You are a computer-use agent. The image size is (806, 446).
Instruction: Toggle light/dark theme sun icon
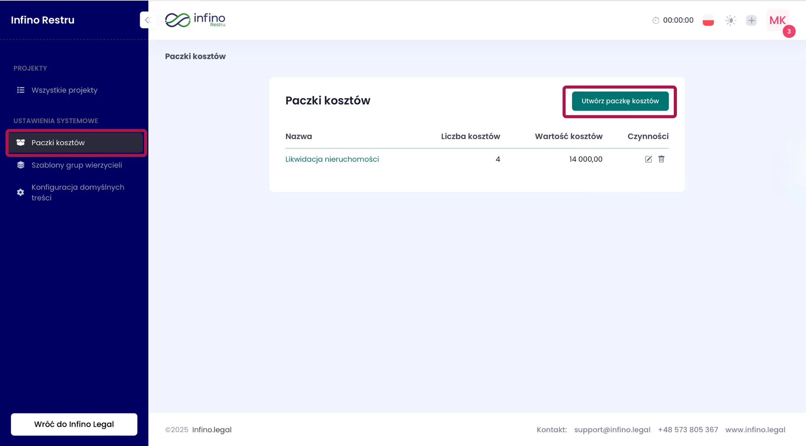[730, 20]
